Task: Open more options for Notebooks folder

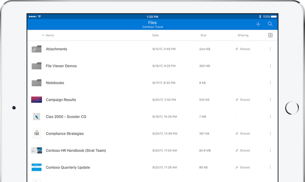Action: pos(270,83)
